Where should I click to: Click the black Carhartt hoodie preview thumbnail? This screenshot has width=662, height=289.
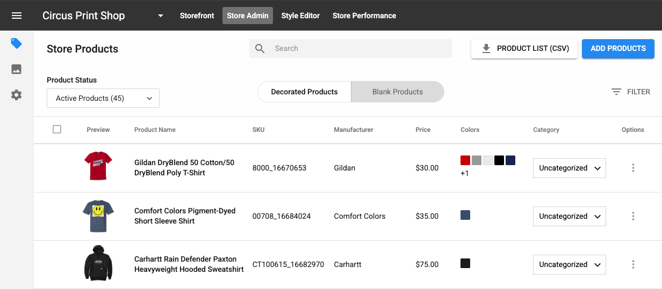coord(98,263)
